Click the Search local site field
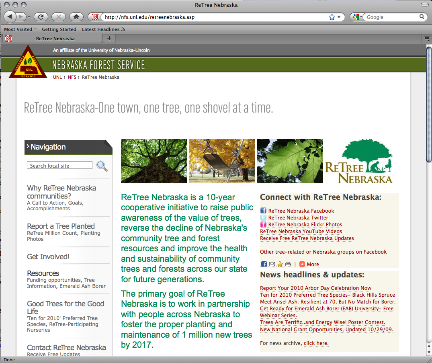Screen dimensions: 432x363 pyautogui.click(x=59, y=166)
